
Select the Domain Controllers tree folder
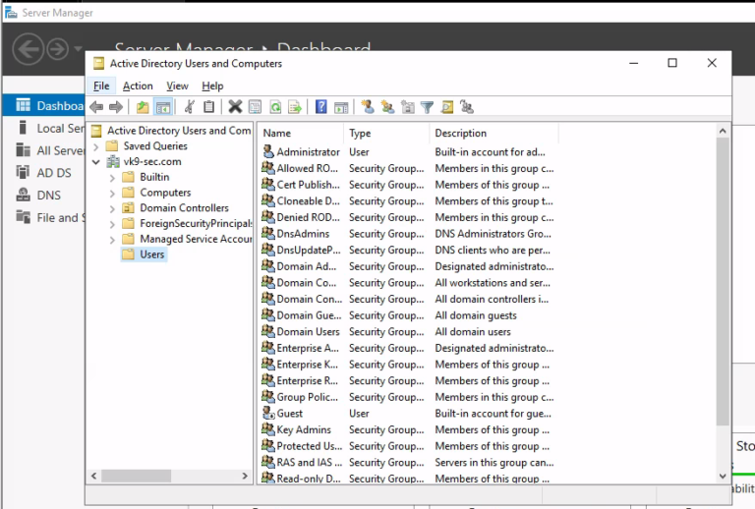[x=184, y=208]
